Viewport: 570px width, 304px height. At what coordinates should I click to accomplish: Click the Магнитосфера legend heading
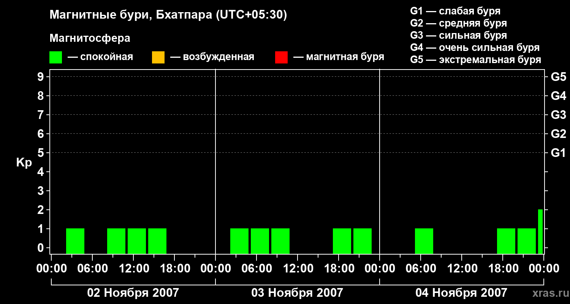[90, 38]
